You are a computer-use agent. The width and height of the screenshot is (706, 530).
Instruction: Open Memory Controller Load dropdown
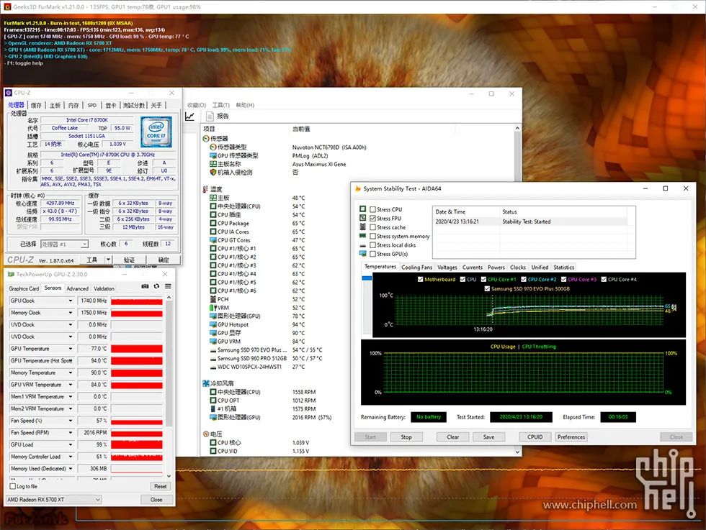pyautogui.click(x=71, y=456)
